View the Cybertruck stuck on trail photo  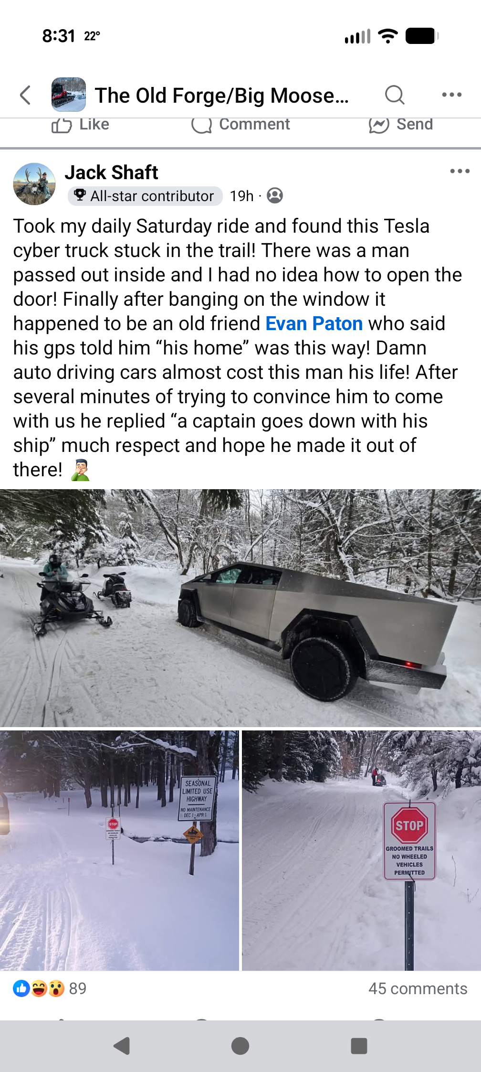point(240,608)
